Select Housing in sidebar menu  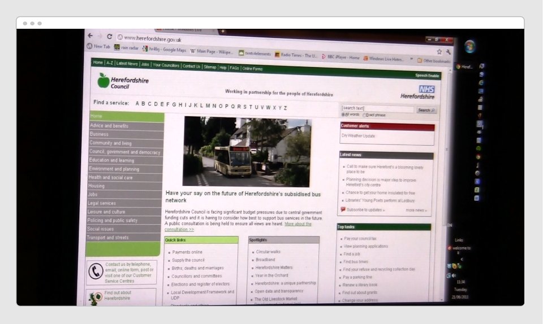[124, 186]
